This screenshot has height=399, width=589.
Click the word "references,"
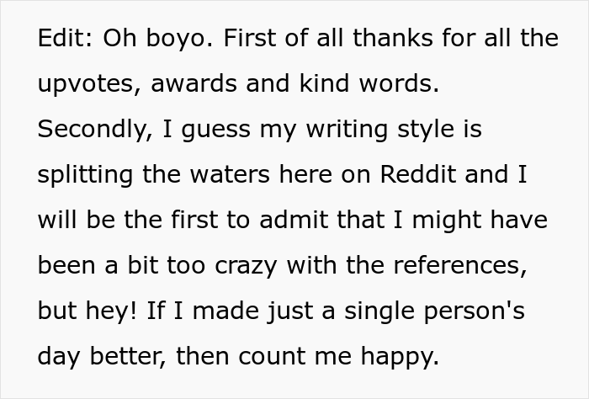[x=460, y=265]
